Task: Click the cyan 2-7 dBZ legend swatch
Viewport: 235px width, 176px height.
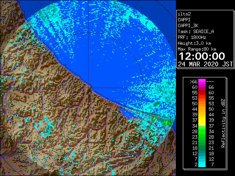Action: click(x=202, y=164)
